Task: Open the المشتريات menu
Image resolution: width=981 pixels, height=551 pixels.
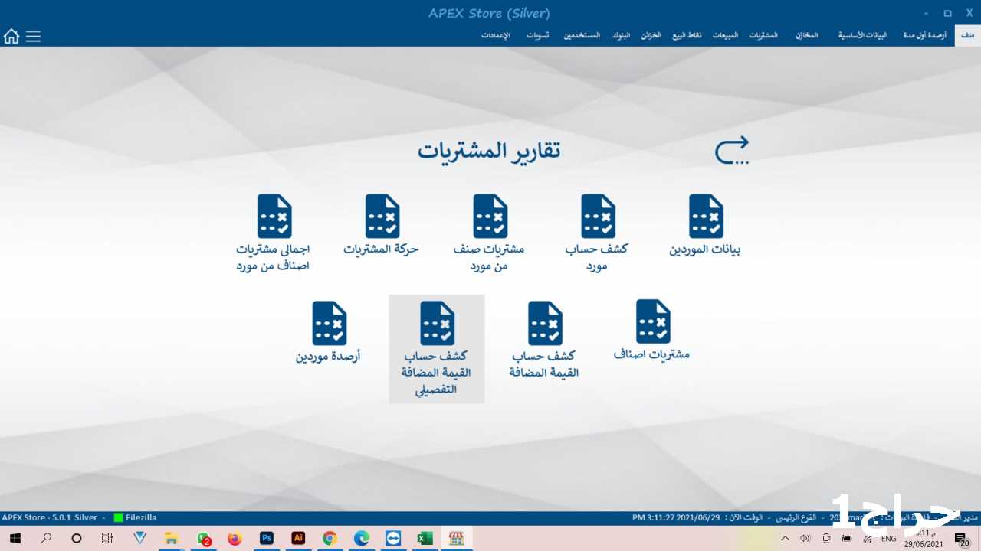Action: pos(763,36)
